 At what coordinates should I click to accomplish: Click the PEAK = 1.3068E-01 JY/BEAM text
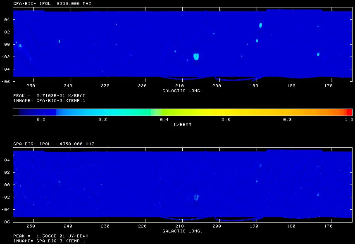51,236
